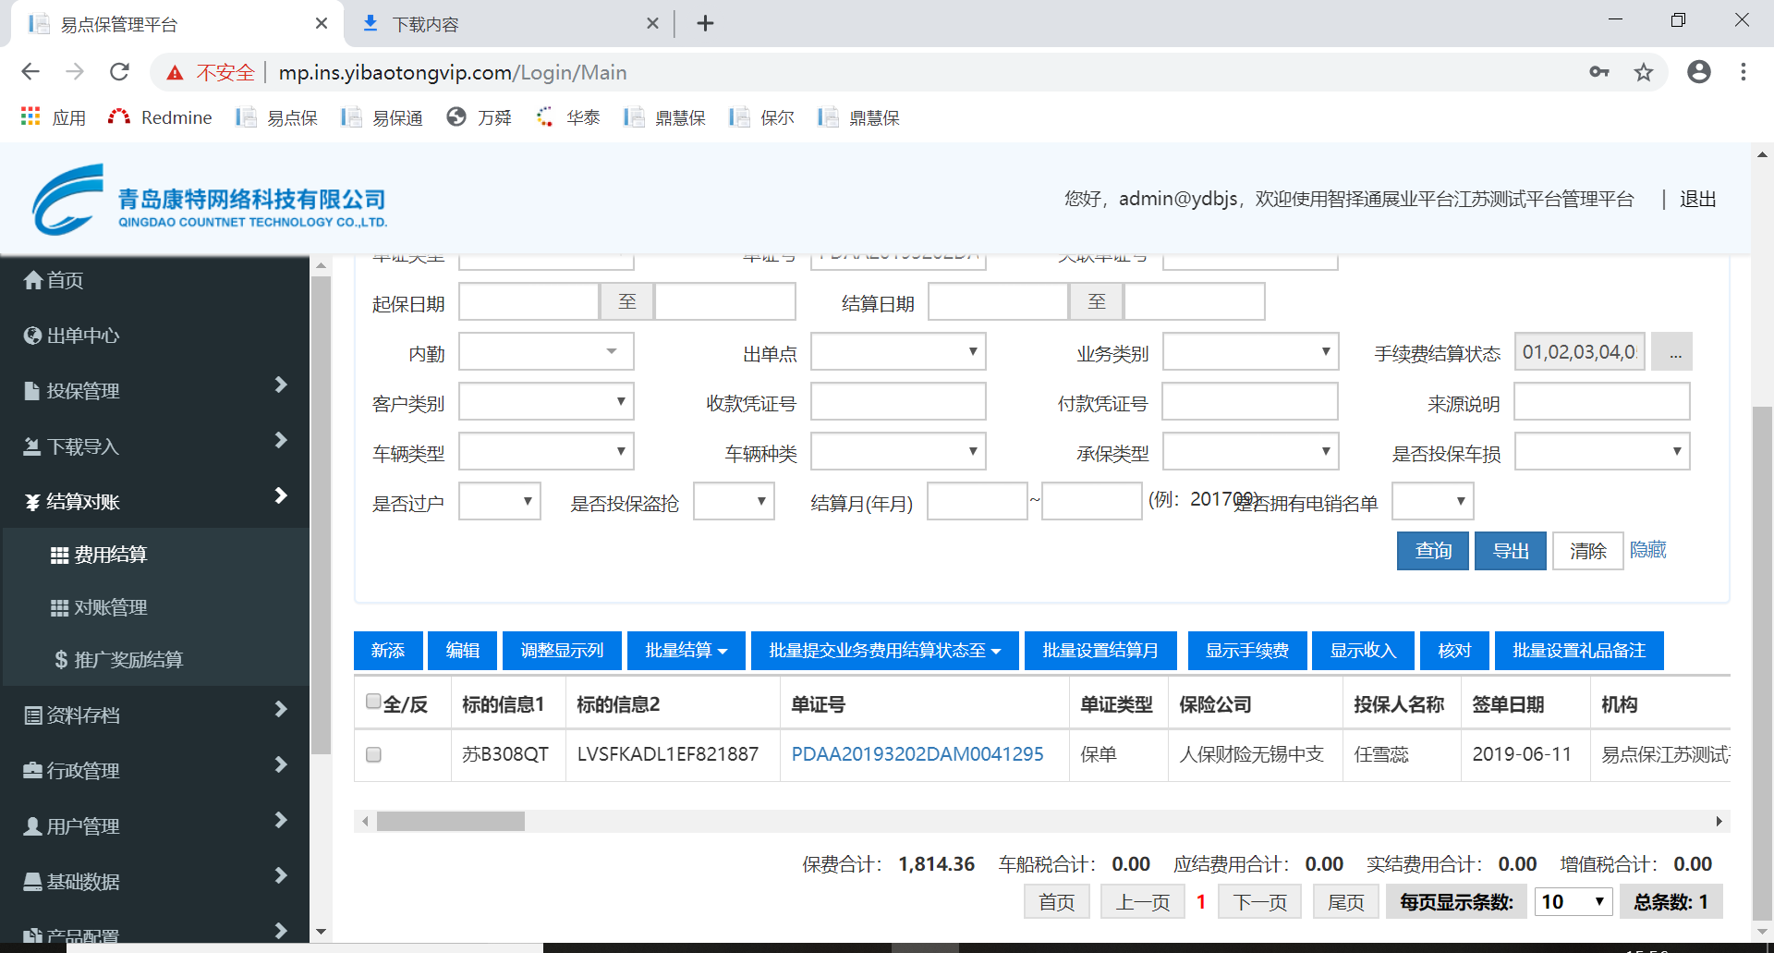1774x953 pixels.
Task: Check the row checkbox for 苏B308QT
Action: pos(373,754)
